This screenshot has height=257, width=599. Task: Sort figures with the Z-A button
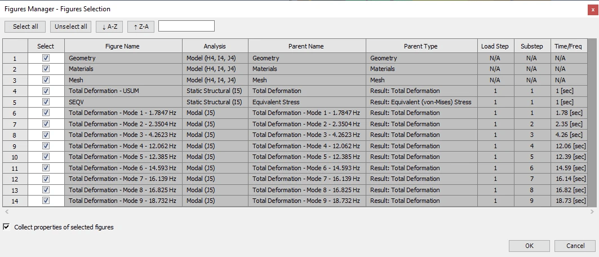click(x=140, y=26)
